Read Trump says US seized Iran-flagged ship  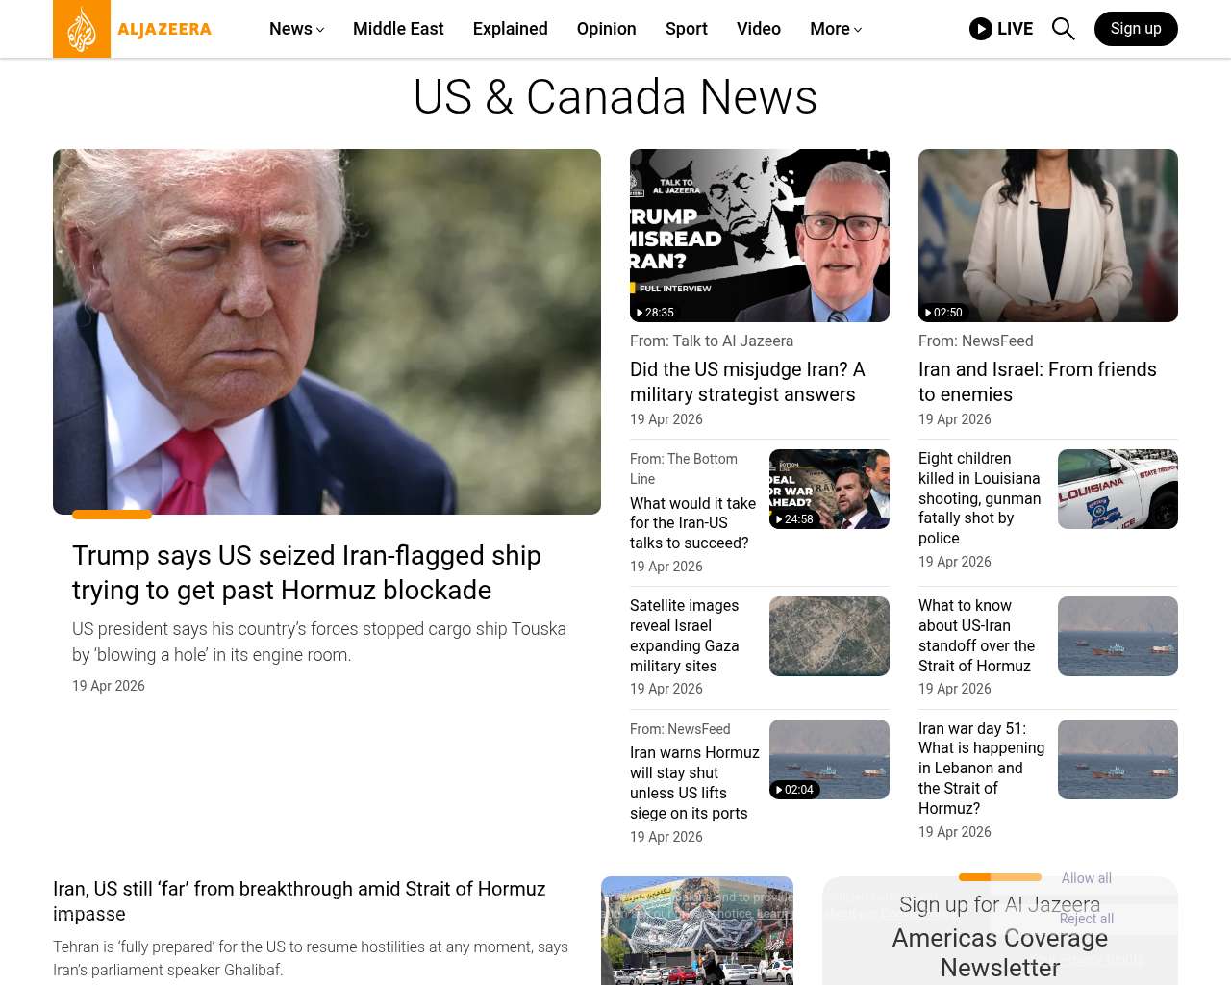pyautogui.click(x=307, y=572)
